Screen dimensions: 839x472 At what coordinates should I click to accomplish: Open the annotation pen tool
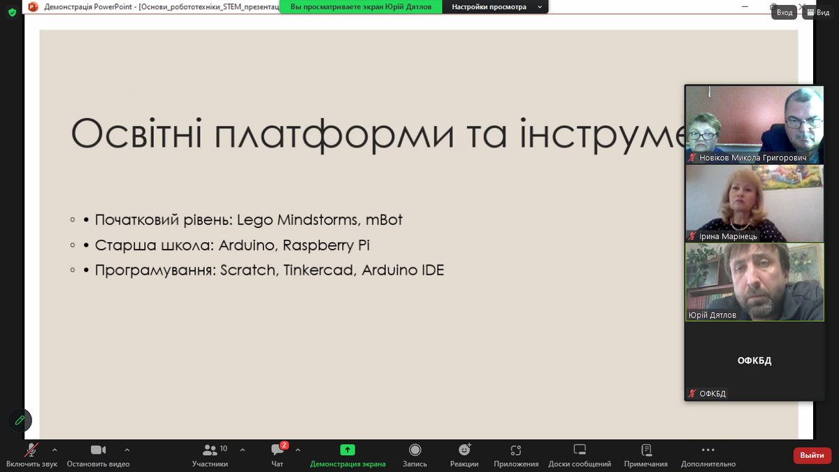tap(20, 420)
